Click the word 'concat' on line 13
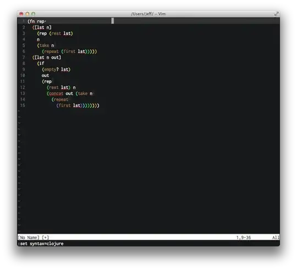297x270 pixels. 56,93
